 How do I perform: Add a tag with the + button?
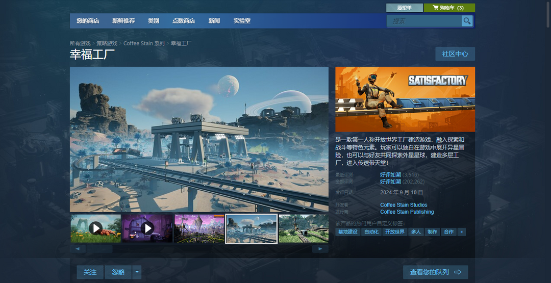[462, 231]
